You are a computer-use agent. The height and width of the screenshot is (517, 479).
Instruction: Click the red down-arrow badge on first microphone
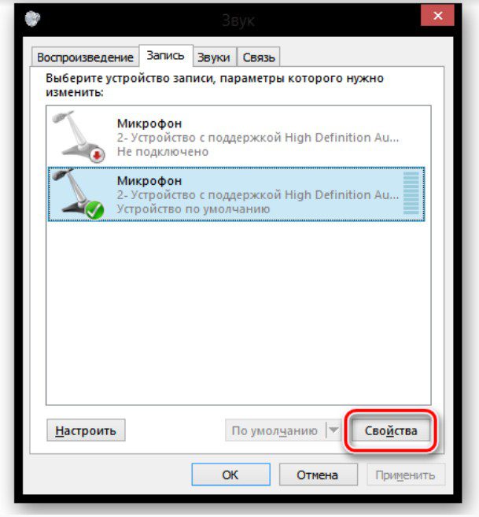(97, 155)
